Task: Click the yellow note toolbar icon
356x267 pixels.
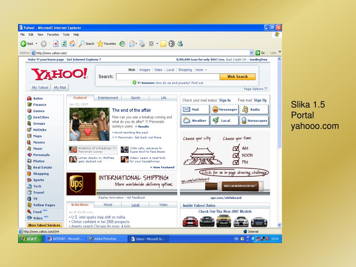Action: tap(163, 43)
